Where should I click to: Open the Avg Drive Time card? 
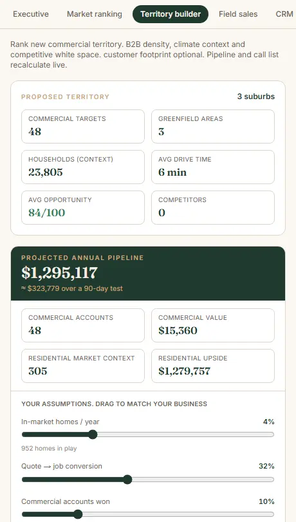point(213,167)
